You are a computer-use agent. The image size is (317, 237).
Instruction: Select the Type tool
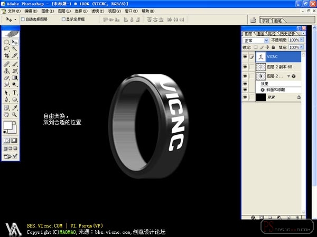(x=15, y=93)
